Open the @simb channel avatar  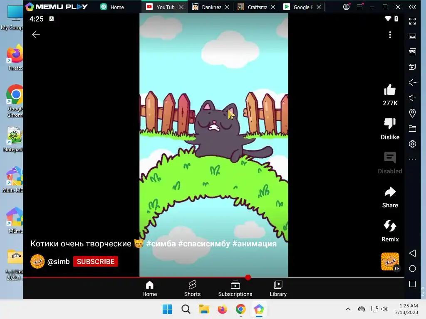point(37,262)
